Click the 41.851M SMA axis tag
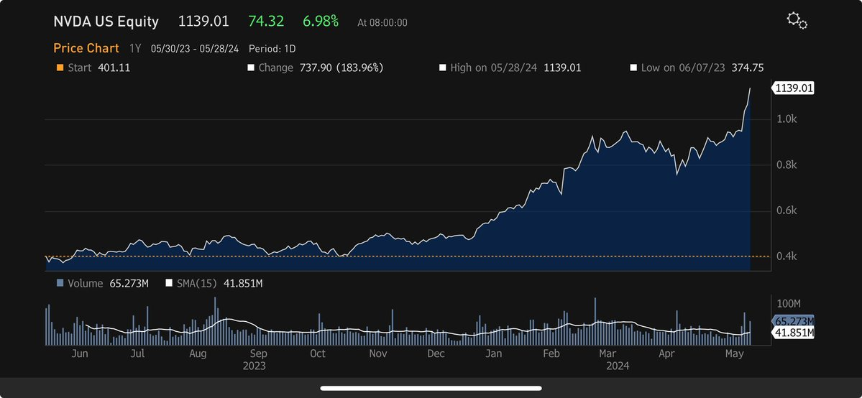 coord(793,333)
